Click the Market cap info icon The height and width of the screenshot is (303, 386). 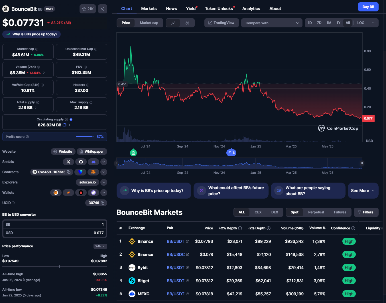(37, 49)
